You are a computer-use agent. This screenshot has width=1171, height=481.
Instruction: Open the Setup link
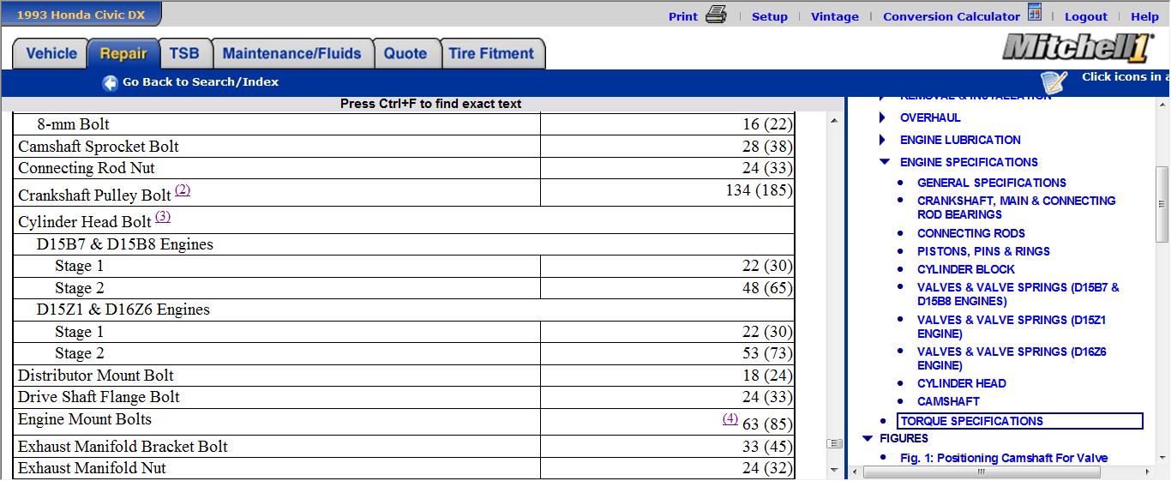coord(770,16)
